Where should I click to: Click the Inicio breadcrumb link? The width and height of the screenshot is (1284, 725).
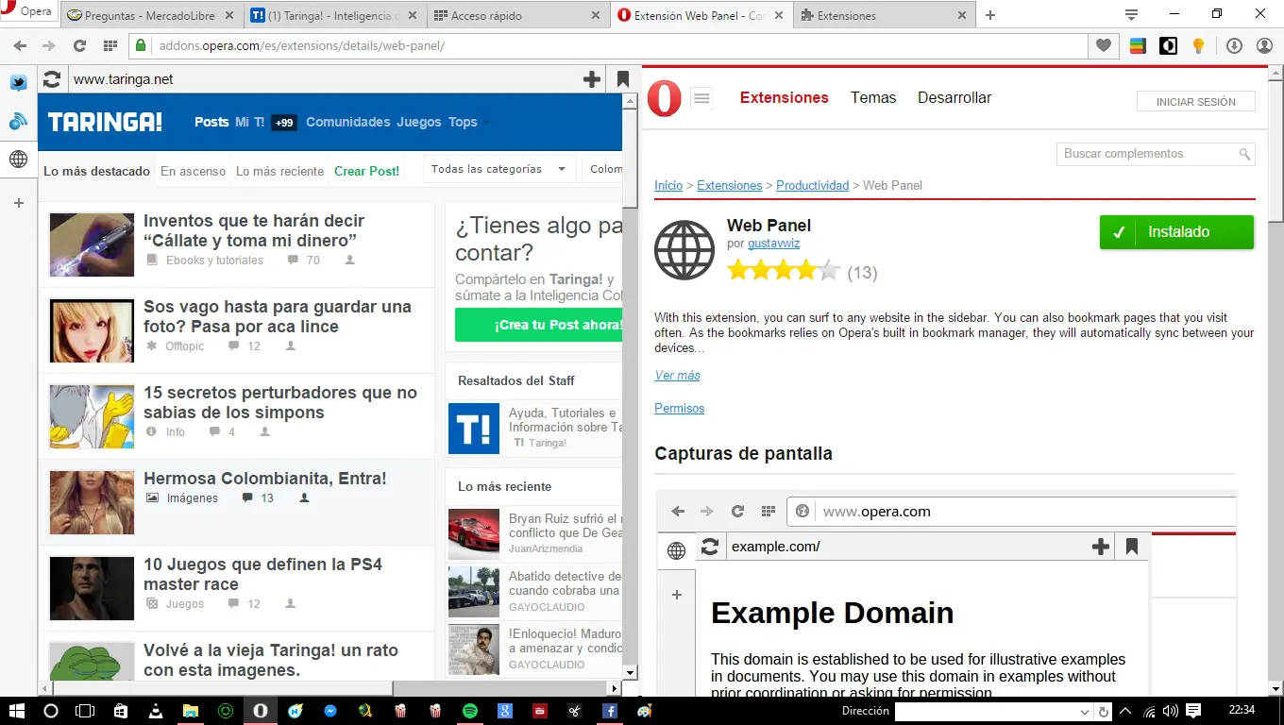(668, 186)
